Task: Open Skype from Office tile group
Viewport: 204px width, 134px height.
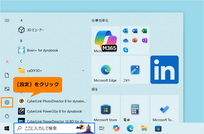Action: pos(126,50)
